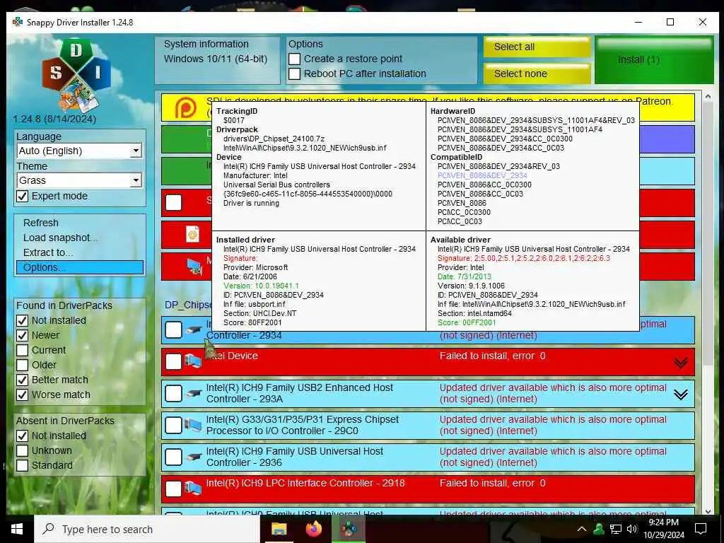
Task: Click the USB icon for Controller - 2936
Action: click(x=194, y=457)
